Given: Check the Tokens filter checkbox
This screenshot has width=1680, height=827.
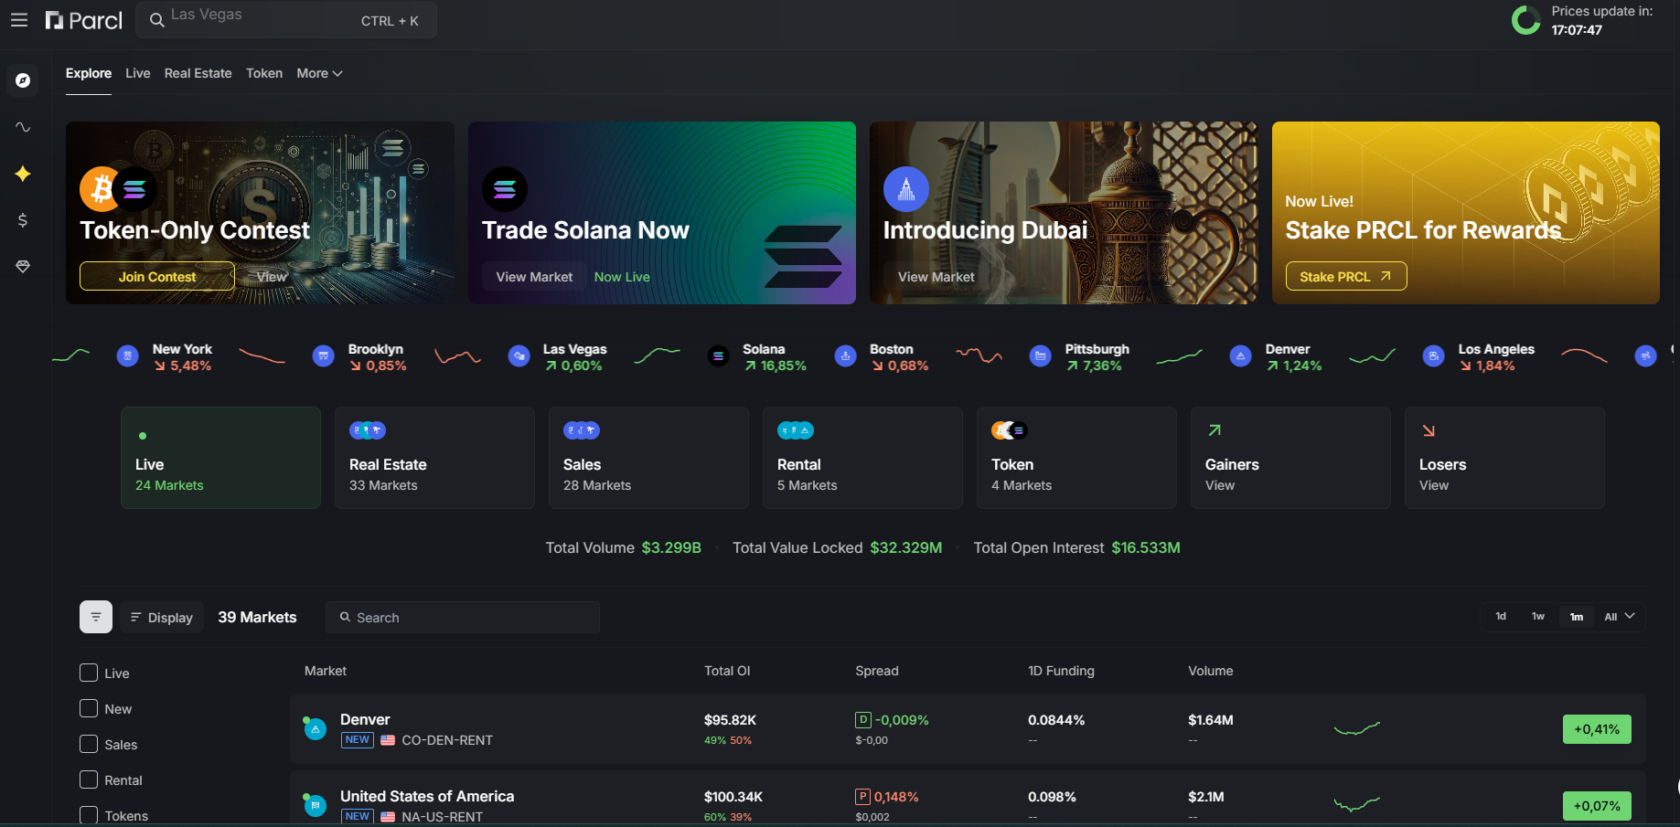Looking at the screenshot, I should 89,815.
